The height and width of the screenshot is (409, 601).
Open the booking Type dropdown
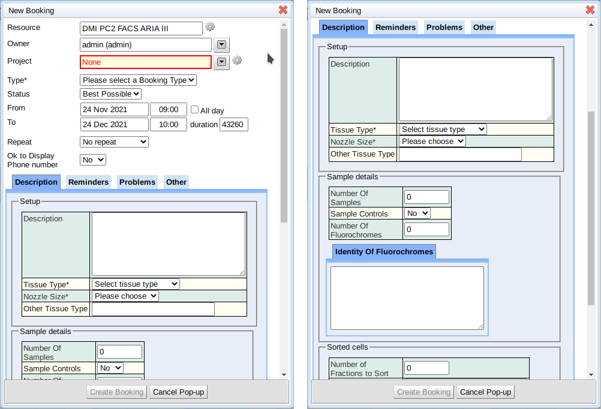pyautogui.click(x=138, y=80)
